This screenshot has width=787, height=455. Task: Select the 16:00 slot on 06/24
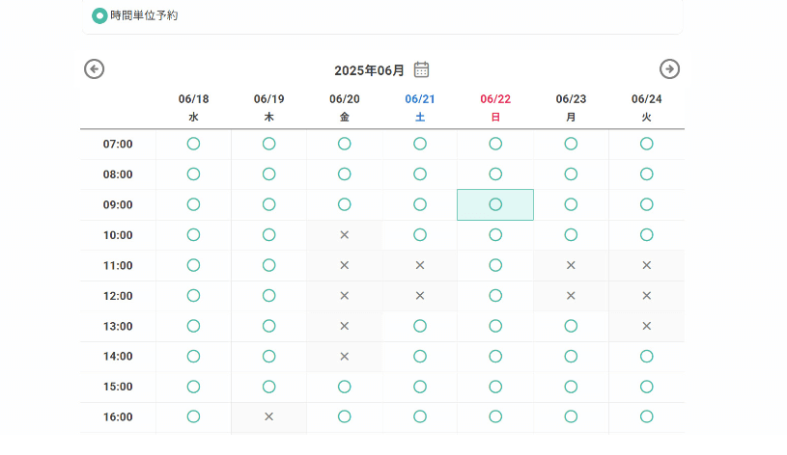pos(646,416)
